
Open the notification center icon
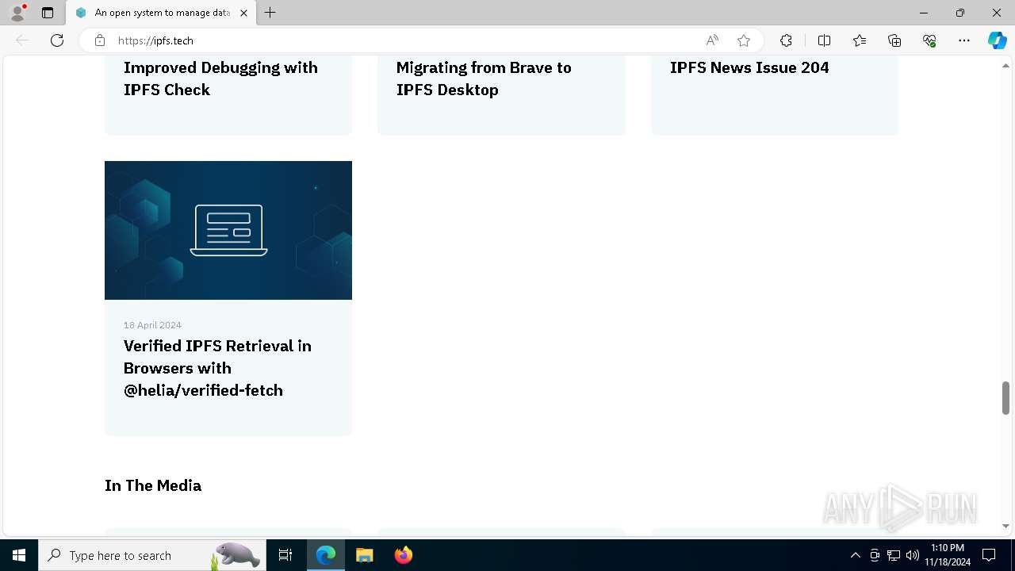point(989,555)
